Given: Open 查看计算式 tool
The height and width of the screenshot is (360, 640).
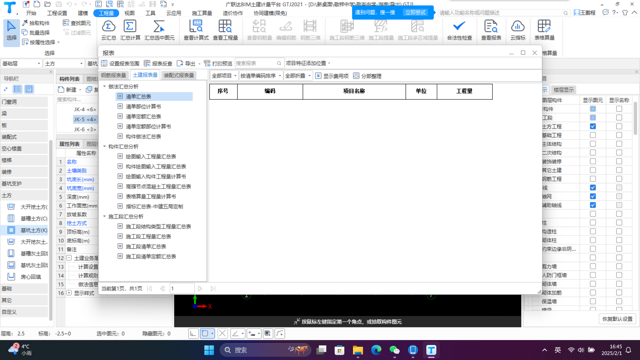Looking at the screenshot, I should tap(196, 30).
